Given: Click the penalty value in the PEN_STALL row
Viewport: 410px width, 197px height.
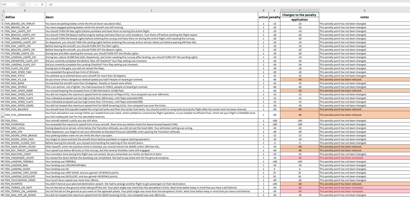Looking at the screenshot, I should tap(274, 121).
